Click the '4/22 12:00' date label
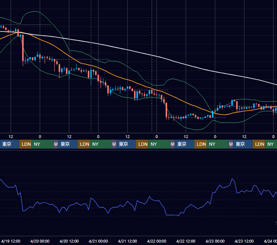The height and width of the screenshot is (245, 277). 186,241
